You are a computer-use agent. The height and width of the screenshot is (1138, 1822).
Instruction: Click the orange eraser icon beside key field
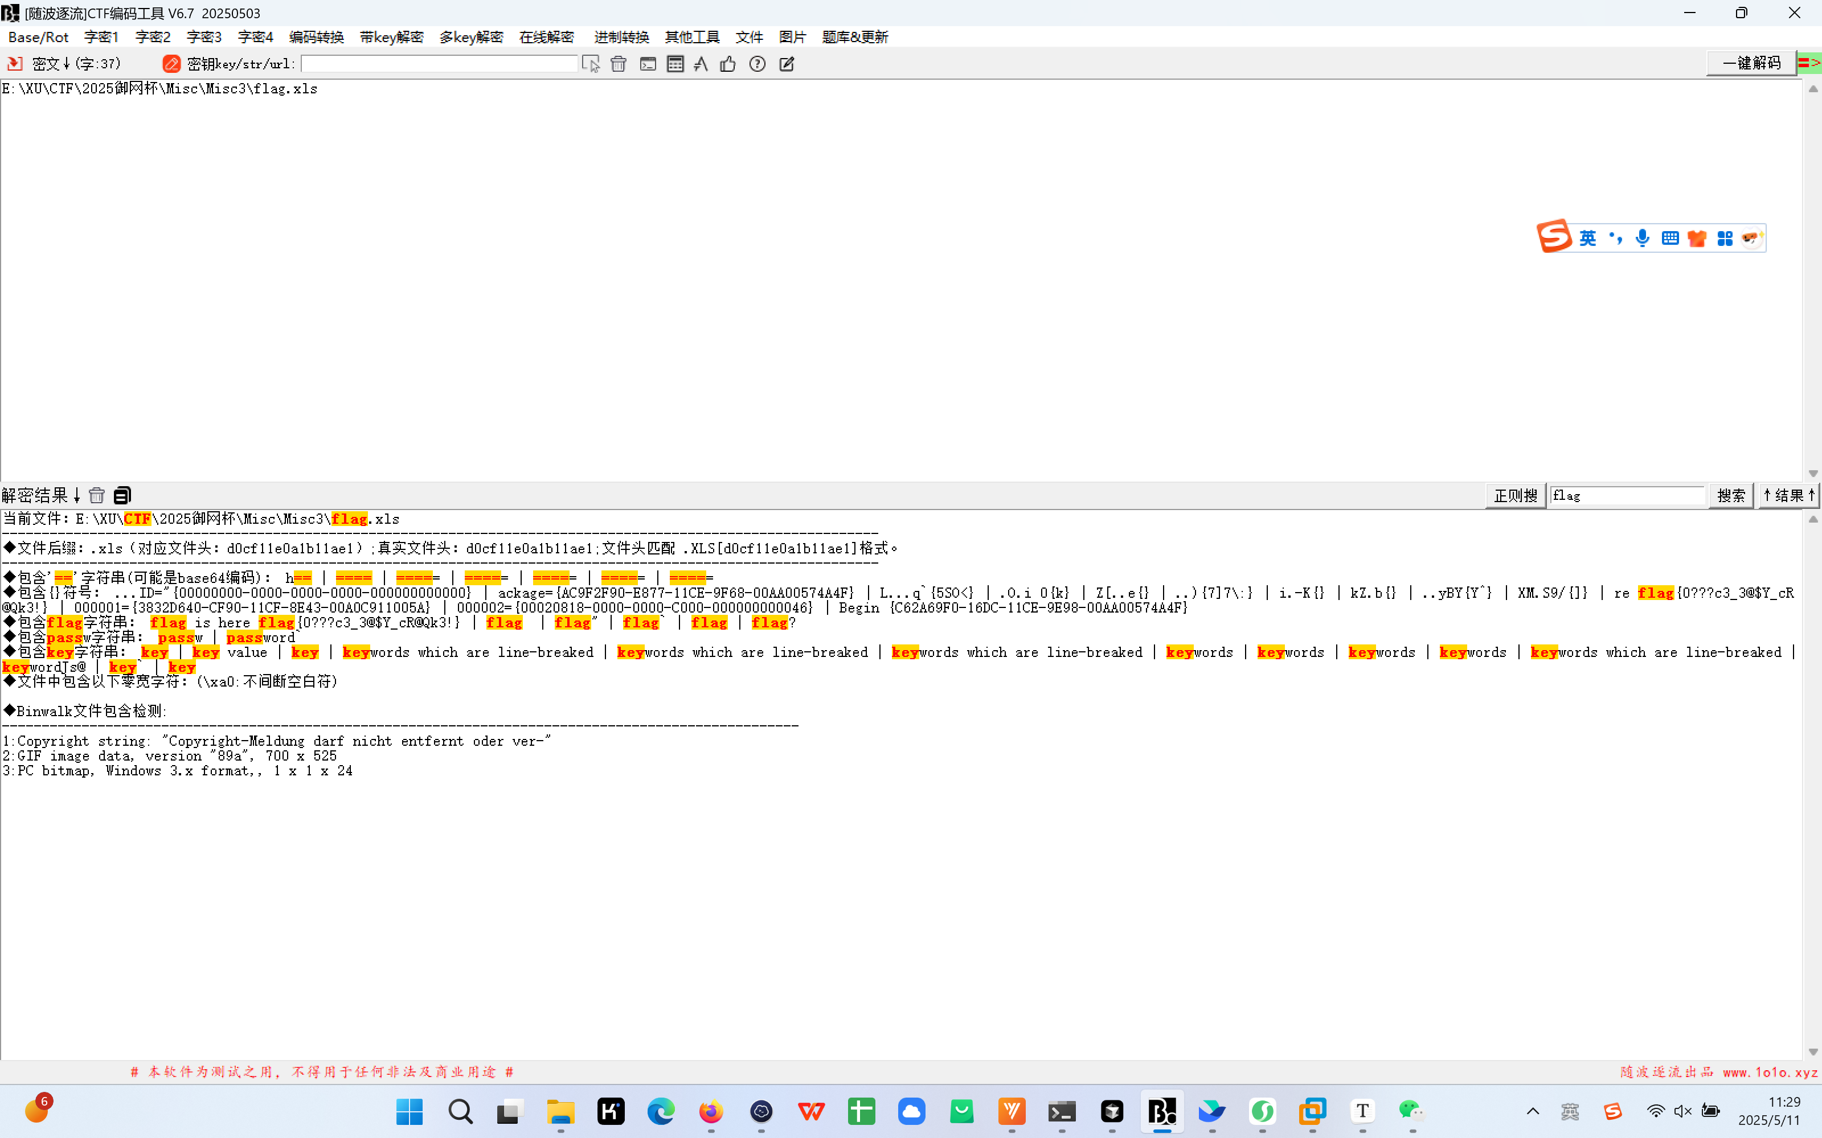171,64
